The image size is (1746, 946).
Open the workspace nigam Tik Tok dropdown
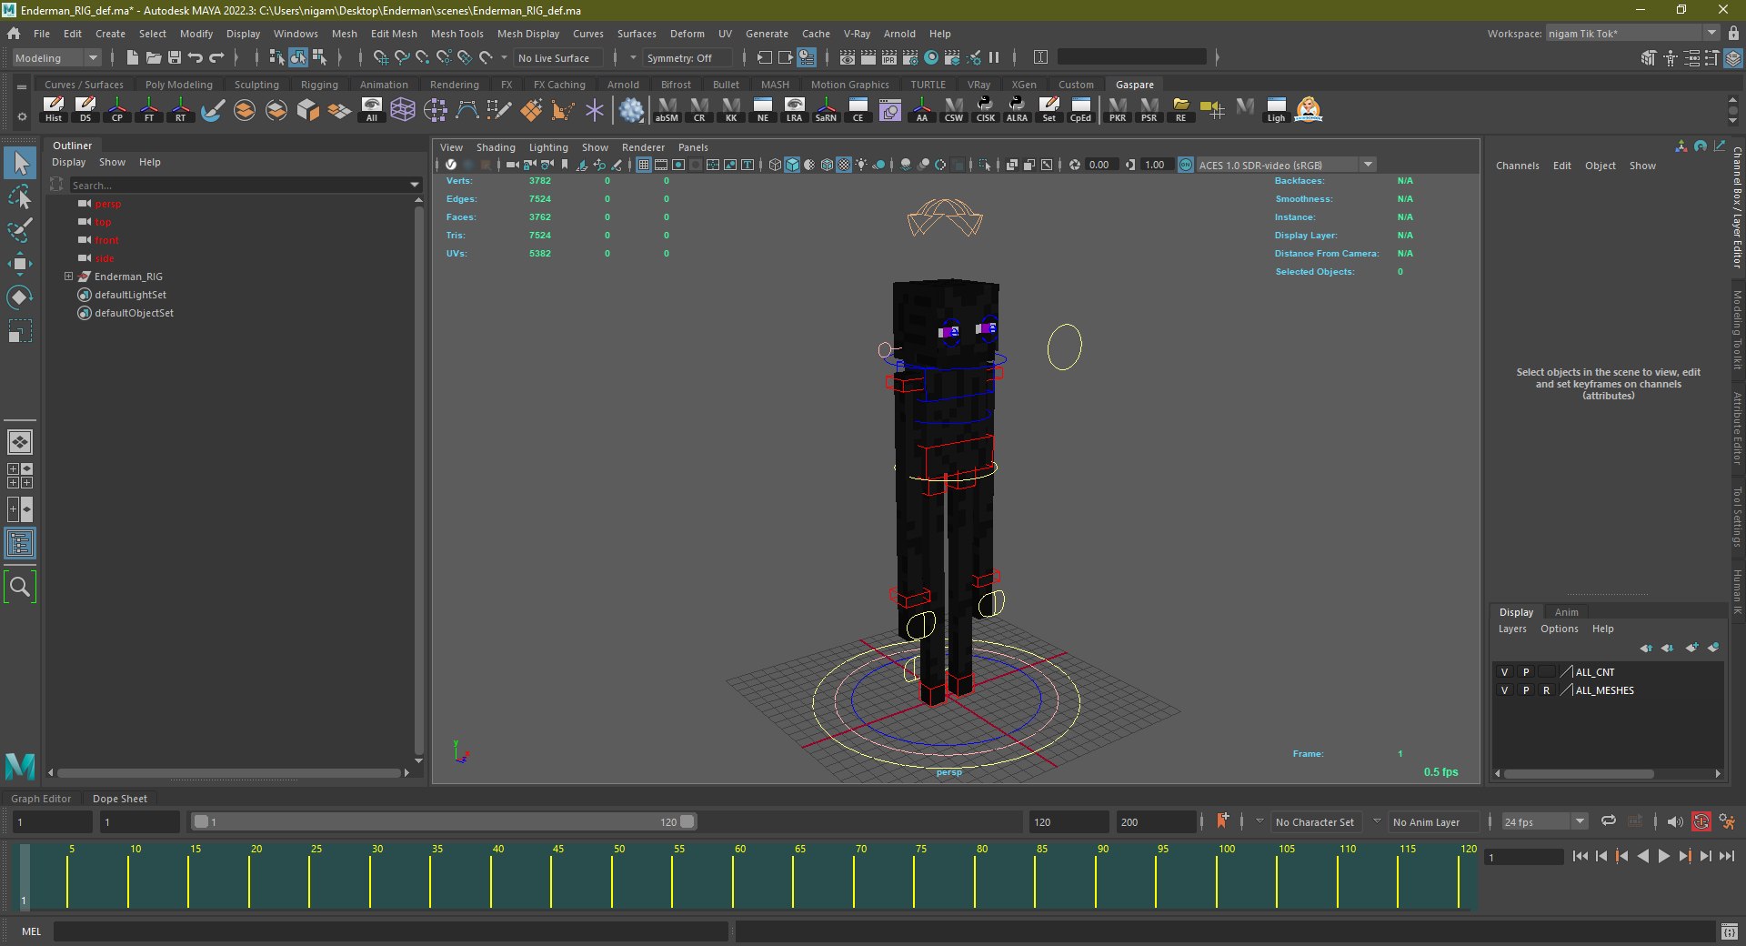click(x=1632, y=34)
